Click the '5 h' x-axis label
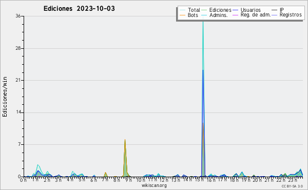 82,180
